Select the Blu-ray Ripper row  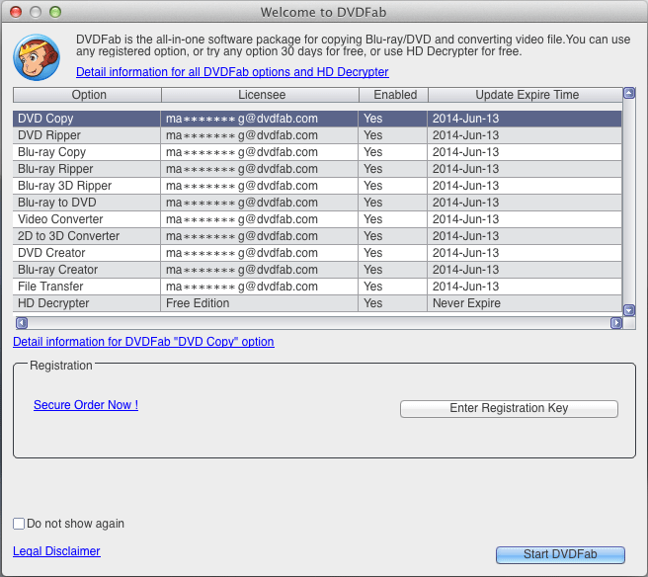point(317,169)
